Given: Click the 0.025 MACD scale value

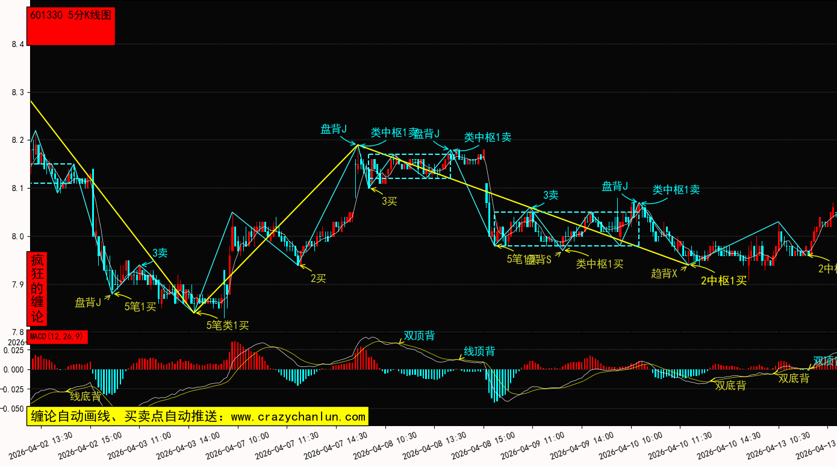Looking at the screenshot, I should tap(14, 350).
